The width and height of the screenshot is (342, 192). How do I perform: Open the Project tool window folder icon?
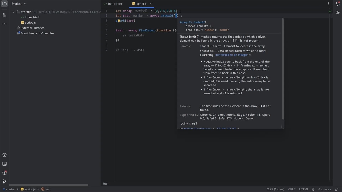[5, 4]
